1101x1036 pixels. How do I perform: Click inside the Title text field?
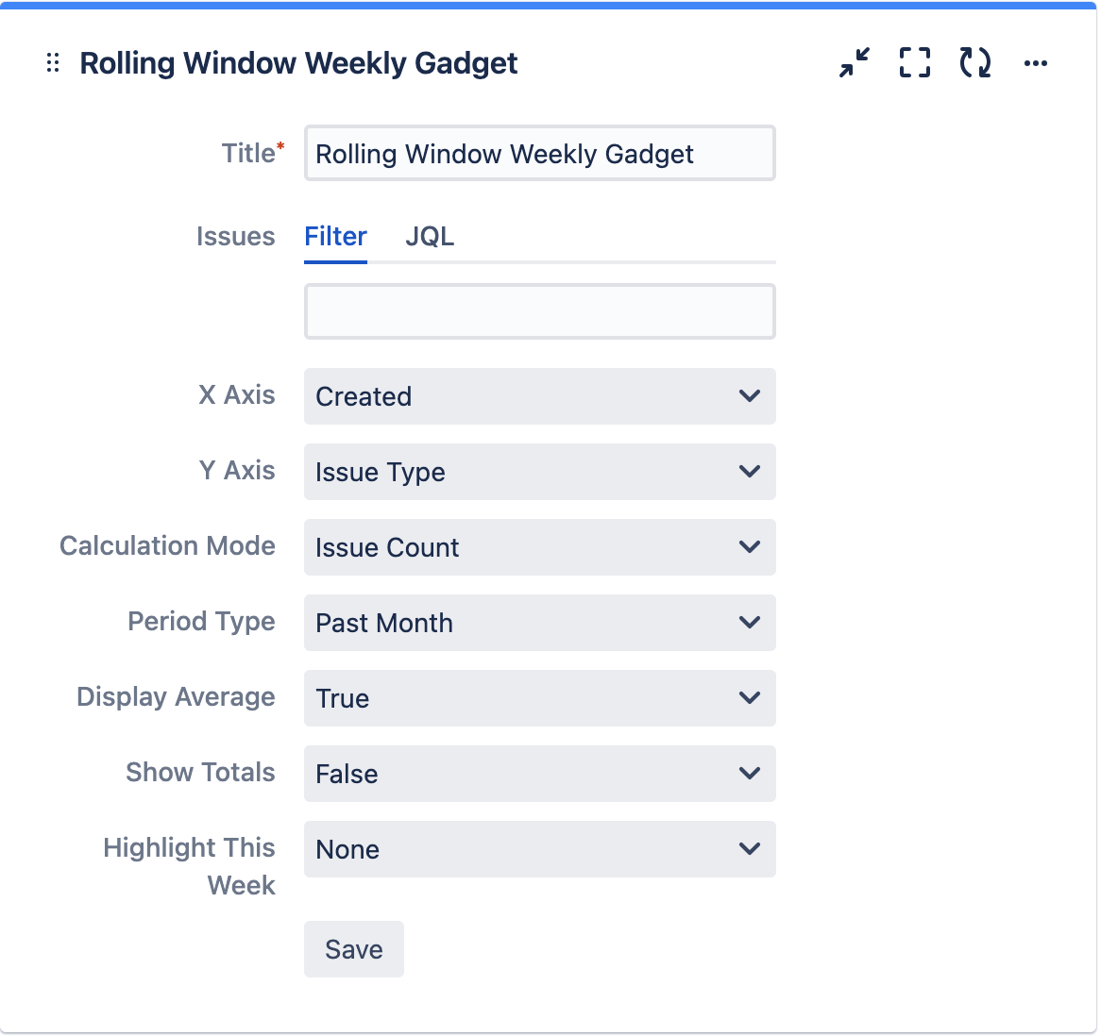[539, 153]
